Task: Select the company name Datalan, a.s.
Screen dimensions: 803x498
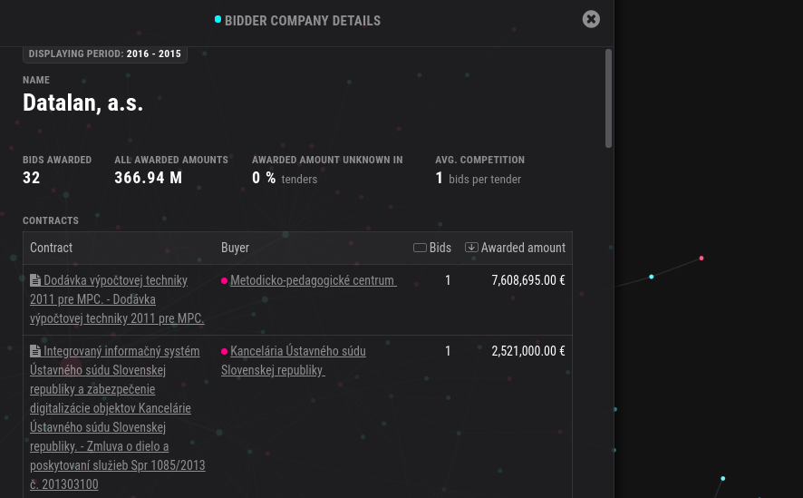Action: [83, 103]
